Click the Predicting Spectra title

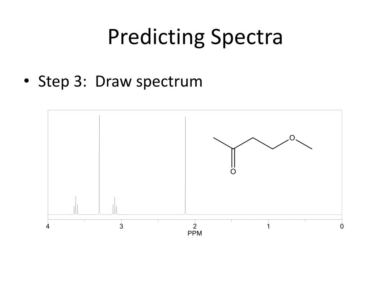(195, 37)
